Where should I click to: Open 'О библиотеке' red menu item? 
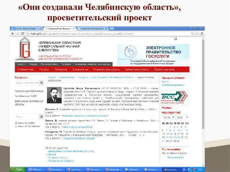click(x=26, y=70)
